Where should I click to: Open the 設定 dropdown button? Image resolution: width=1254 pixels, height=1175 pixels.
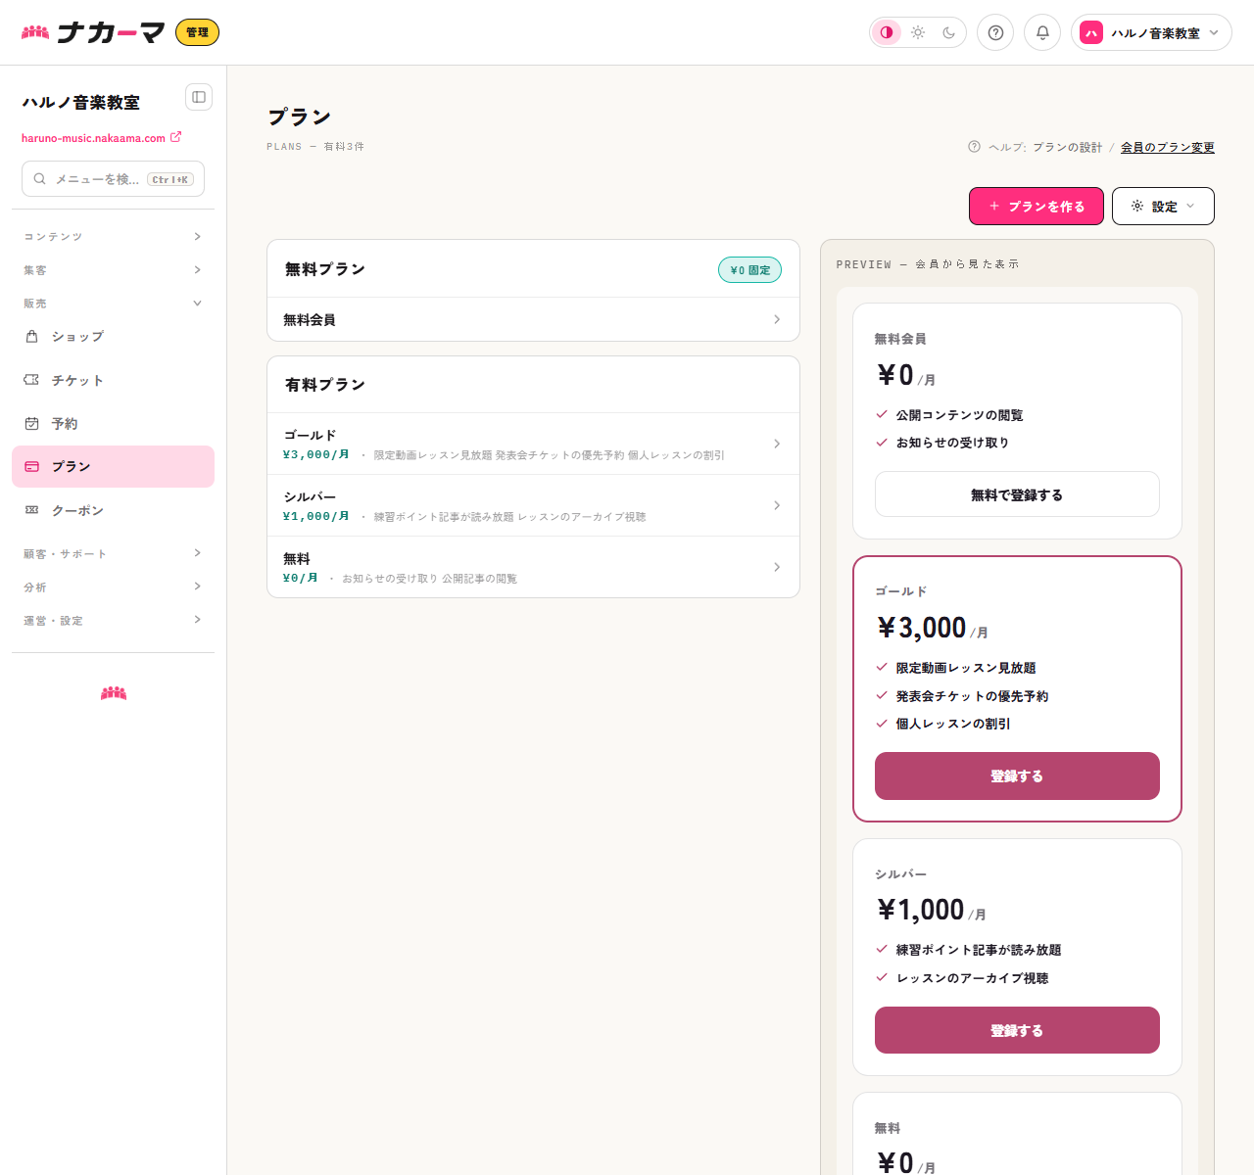coord(1163,207)
